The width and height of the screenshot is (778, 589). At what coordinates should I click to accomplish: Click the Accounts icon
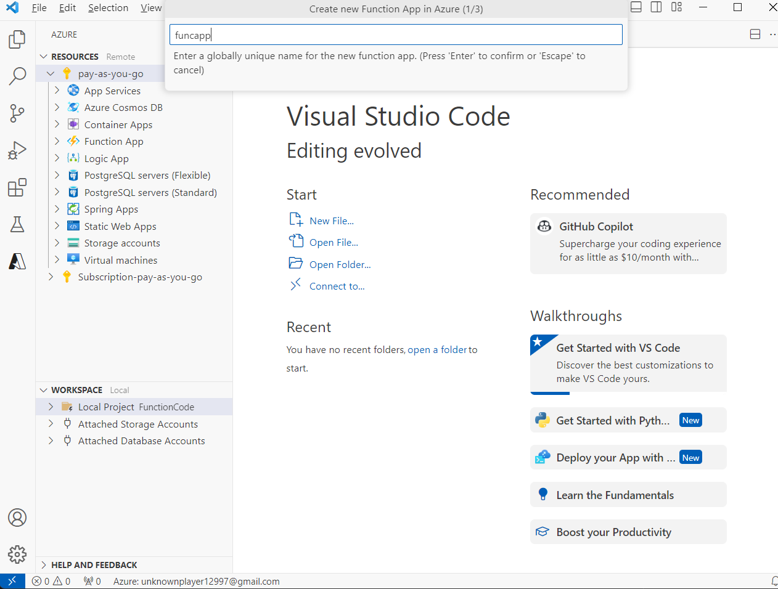pos(17,518)
